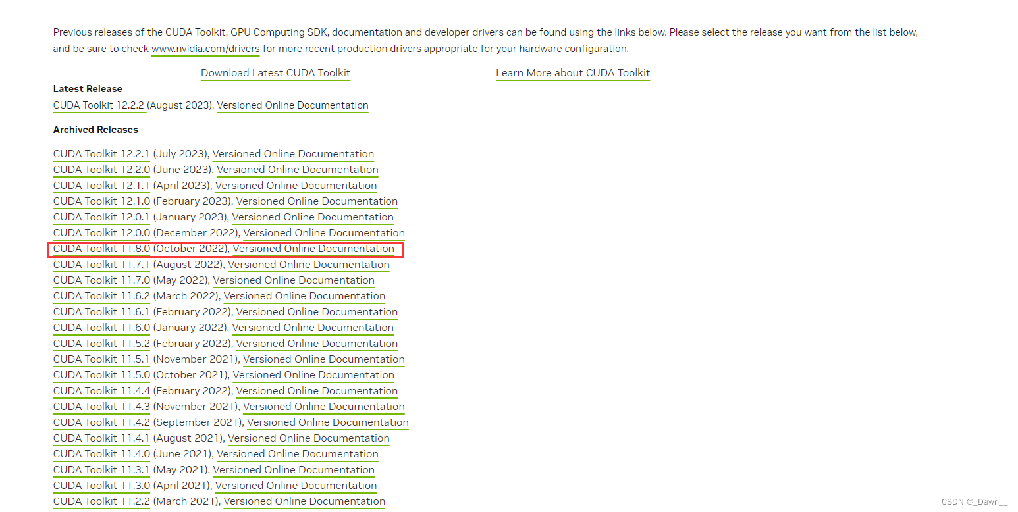View Versioned Online Documentation for 11.7.0
The height and width of the screenshot is (512, 1018).
pyautogui.click(x=294, y=280)
